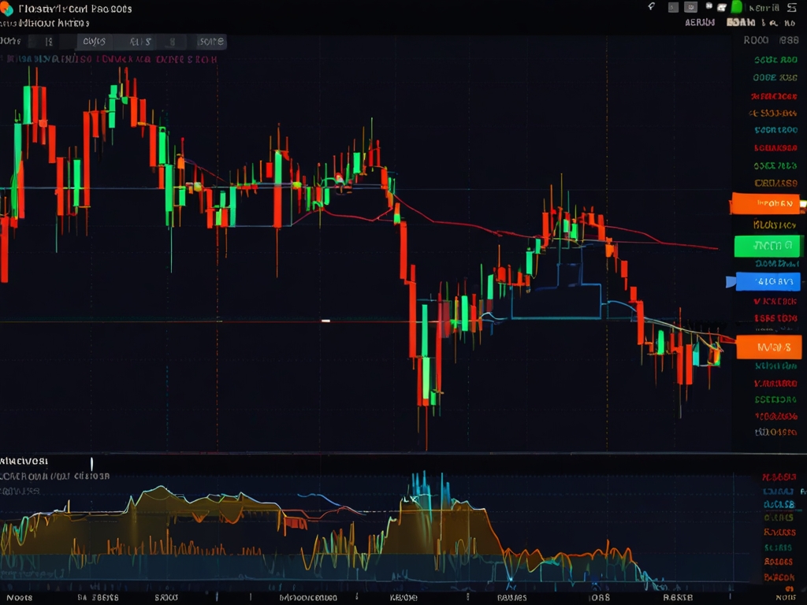Click the pin-shaped icon in the top bar

(652, 6)
